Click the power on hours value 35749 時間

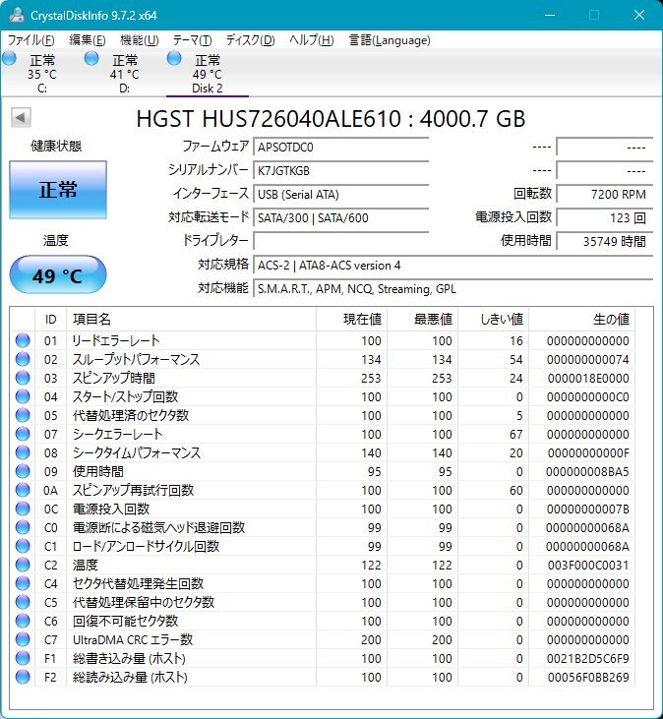604,241
